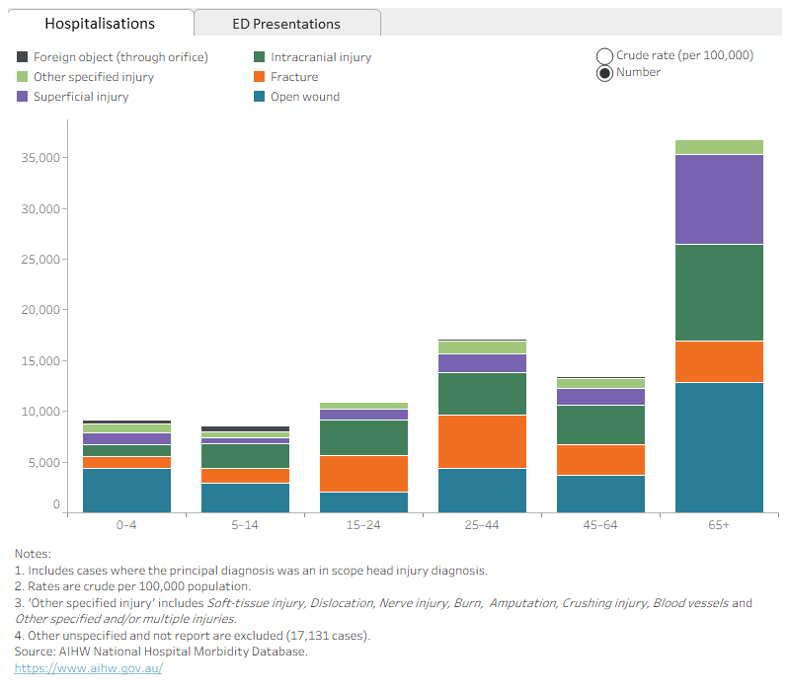Viewport: 790px width, 691px height.
Task: Open the ED Presentations tab
Action: pos(286,23)
